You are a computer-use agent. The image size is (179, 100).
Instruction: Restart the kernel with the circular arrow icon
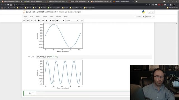click(60, 20)
